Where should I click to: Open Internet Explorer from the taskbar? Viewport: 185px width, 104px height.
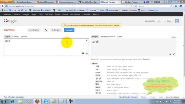point(12,101)
